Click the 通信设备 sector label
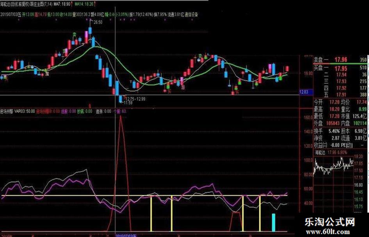Viewport: 369px width, 237px height. (x=191, y=14)
